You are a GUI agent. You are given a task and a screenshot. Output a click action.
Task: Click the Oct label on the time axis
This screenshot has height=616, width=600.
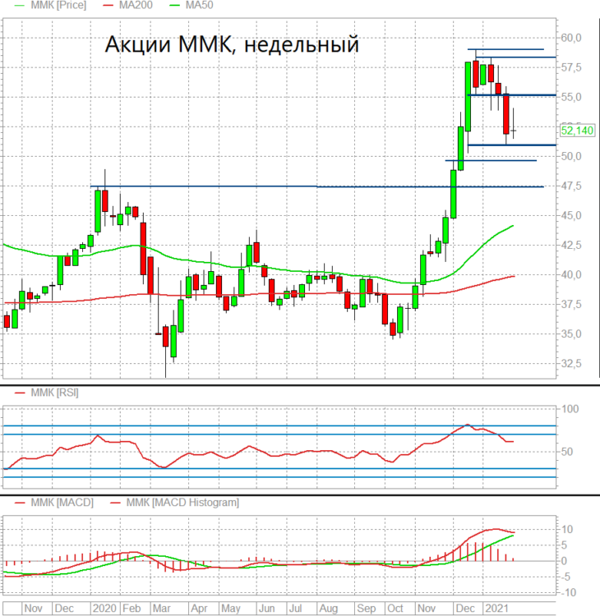[395, 608]
